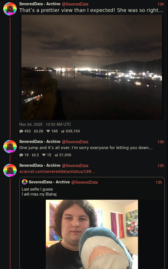Screen dimensions: 168x269
Task: Click the reply icon showing 19 comments
Action: (21, 155)
